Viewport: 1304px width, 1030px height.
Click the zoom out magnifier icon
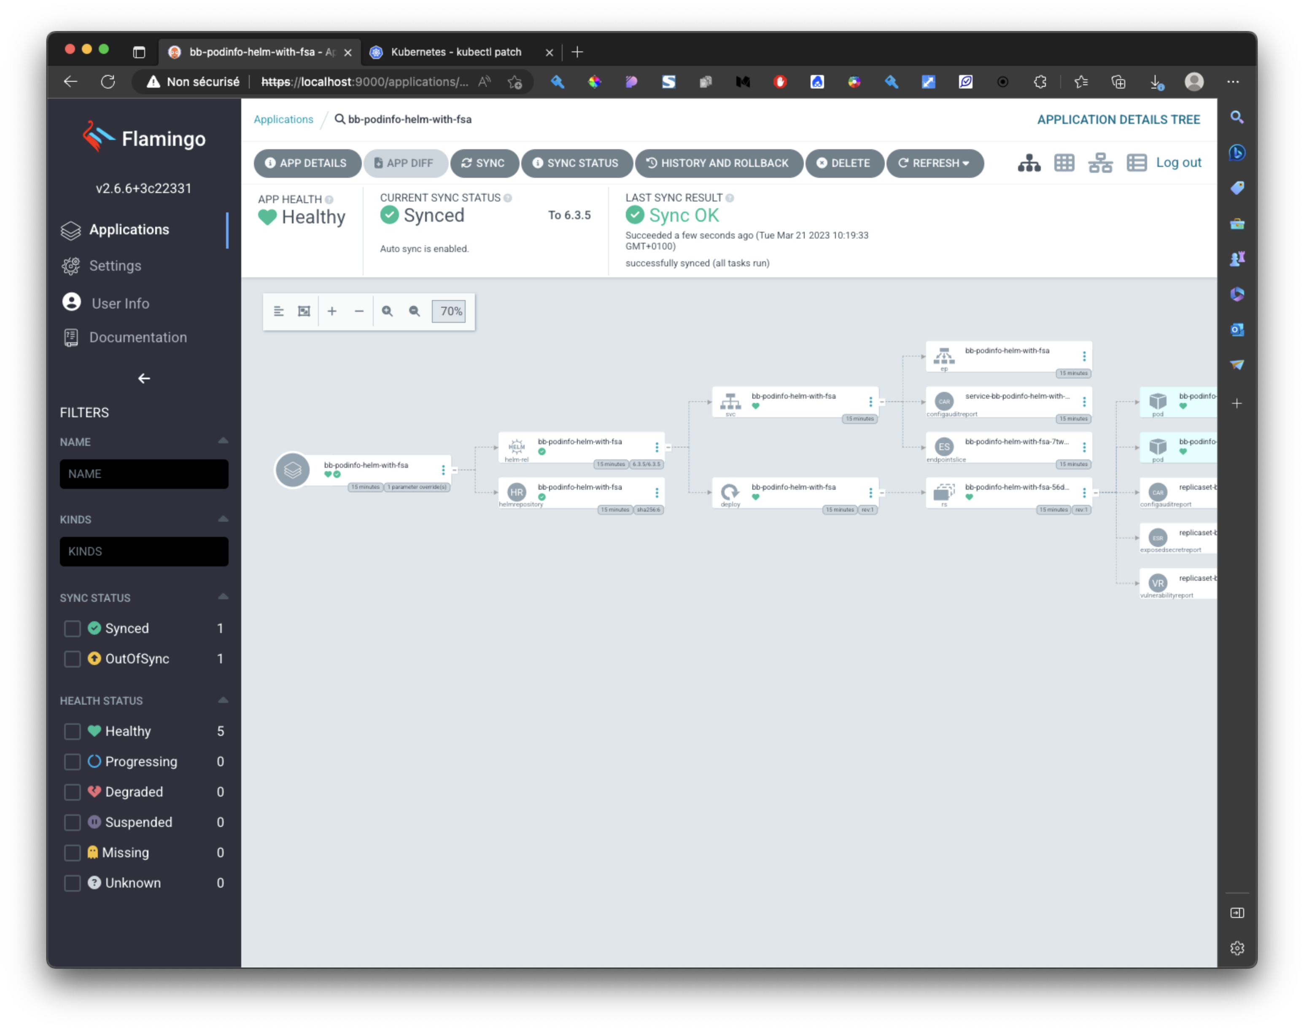(x=415, y=312)
